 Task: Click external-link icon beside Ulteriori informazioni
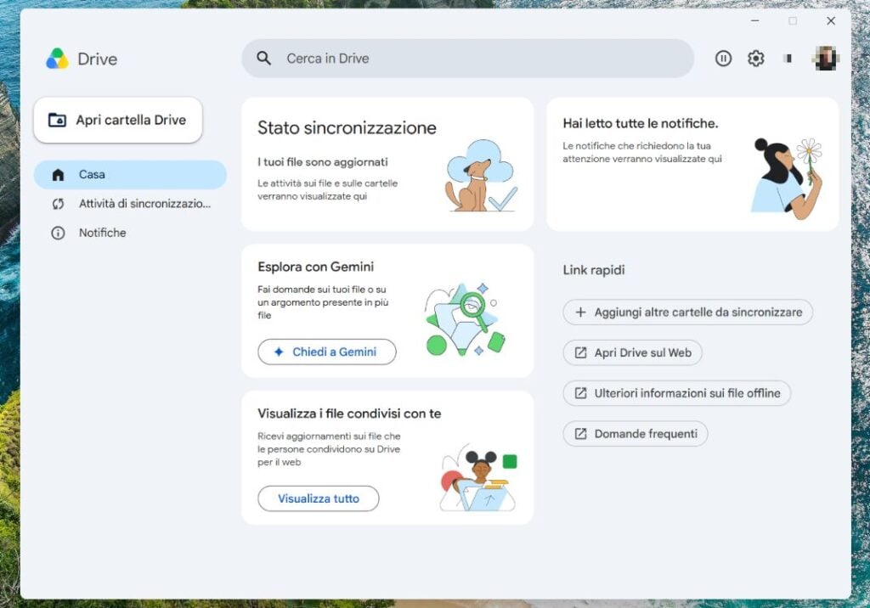(580, 393)
